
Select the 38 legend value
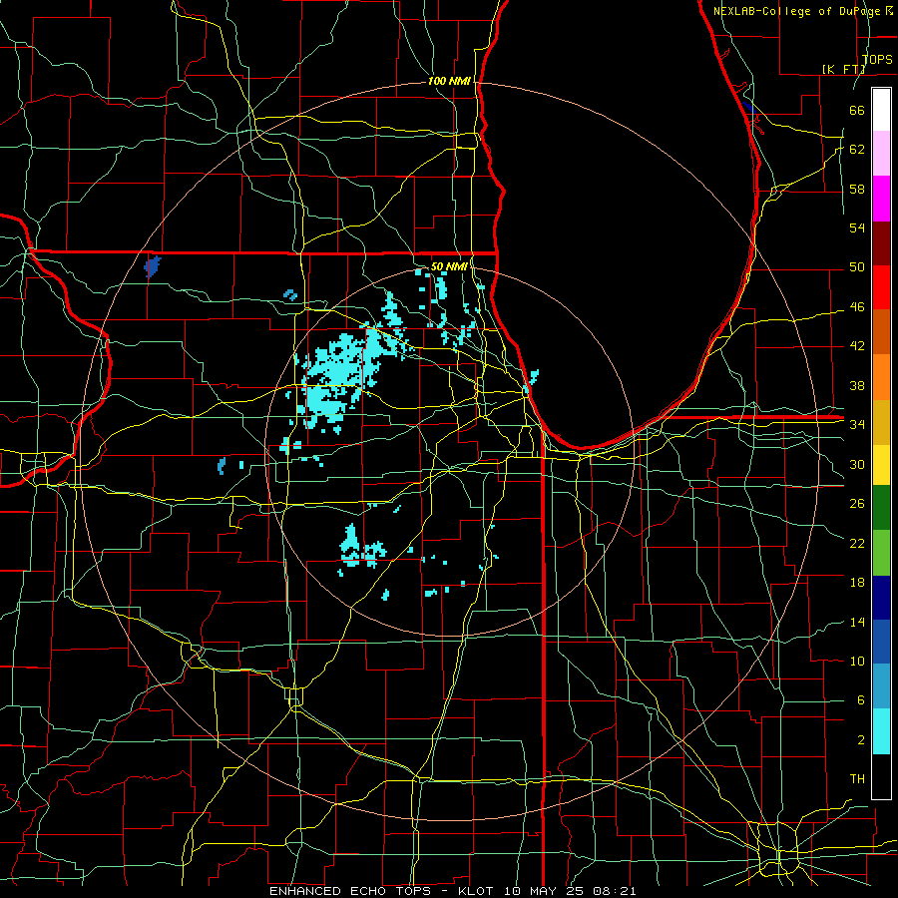tap(857, 386)
